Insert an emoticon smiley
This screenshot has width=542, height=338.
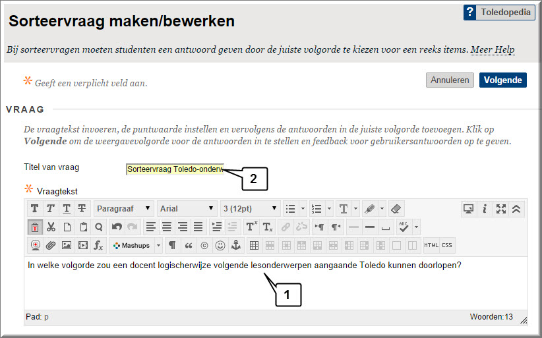tap(220, 246)
